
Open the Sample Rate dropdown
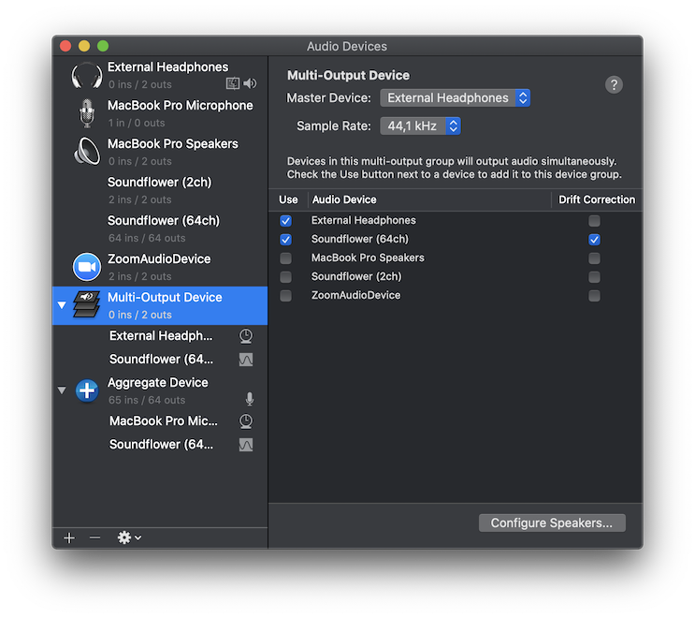[420, 126]
